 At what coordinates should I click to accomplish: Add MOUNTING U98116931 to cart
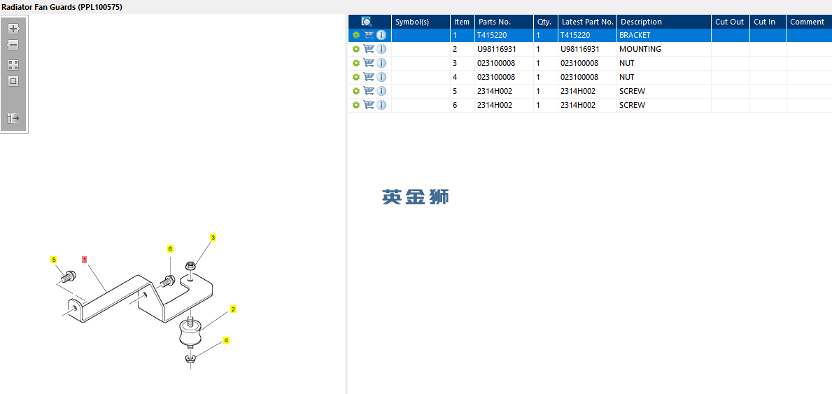click(369, 49)
